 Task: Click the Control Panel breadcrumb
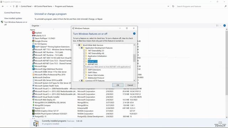(26, 6)
